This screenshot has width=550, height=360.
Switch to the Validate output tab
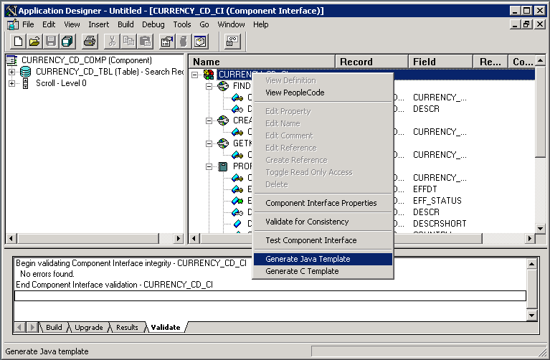pos(166,327)
